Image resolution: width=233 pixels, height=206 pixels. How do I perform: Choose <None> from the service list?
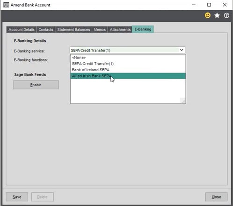[128, 58]
